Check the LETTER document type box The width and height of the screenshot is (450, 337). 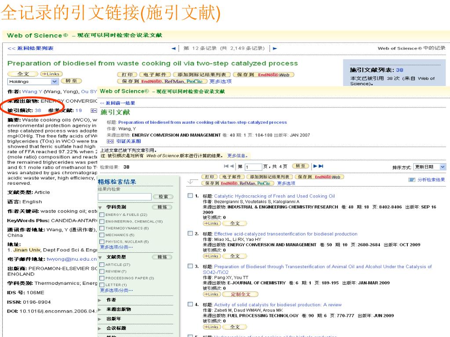[x=102, y=285]
